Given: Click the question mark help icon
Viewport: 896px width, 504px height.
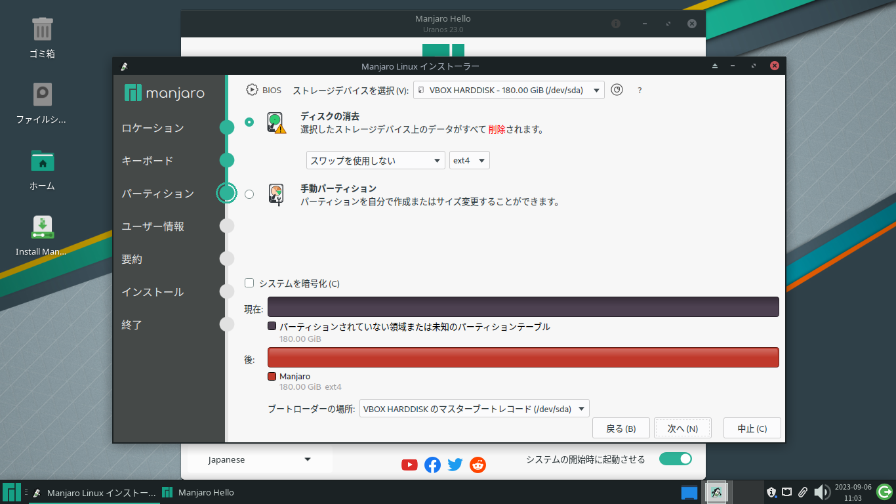Looking at the screenshot, I should pos(640,91).
